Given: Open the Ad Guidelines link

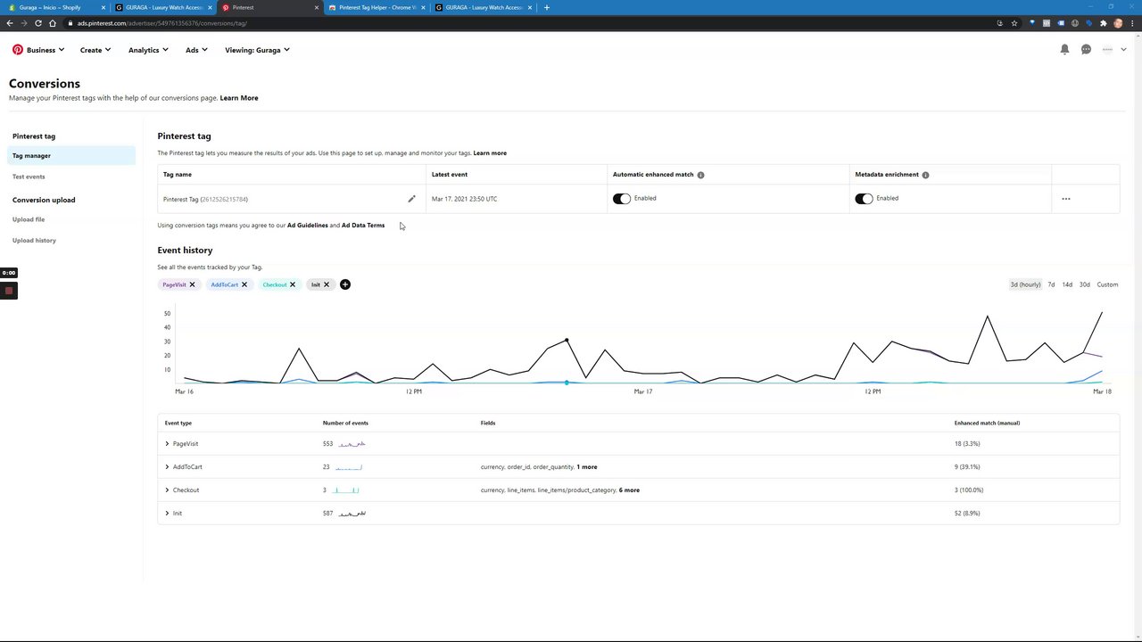Looking at the screenshot, I should [x=308, y=226].
